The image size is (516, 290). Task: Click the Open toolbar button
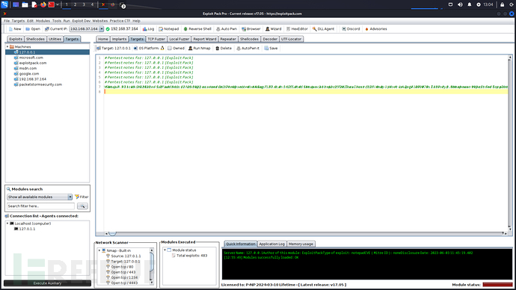tap(33, 29)
